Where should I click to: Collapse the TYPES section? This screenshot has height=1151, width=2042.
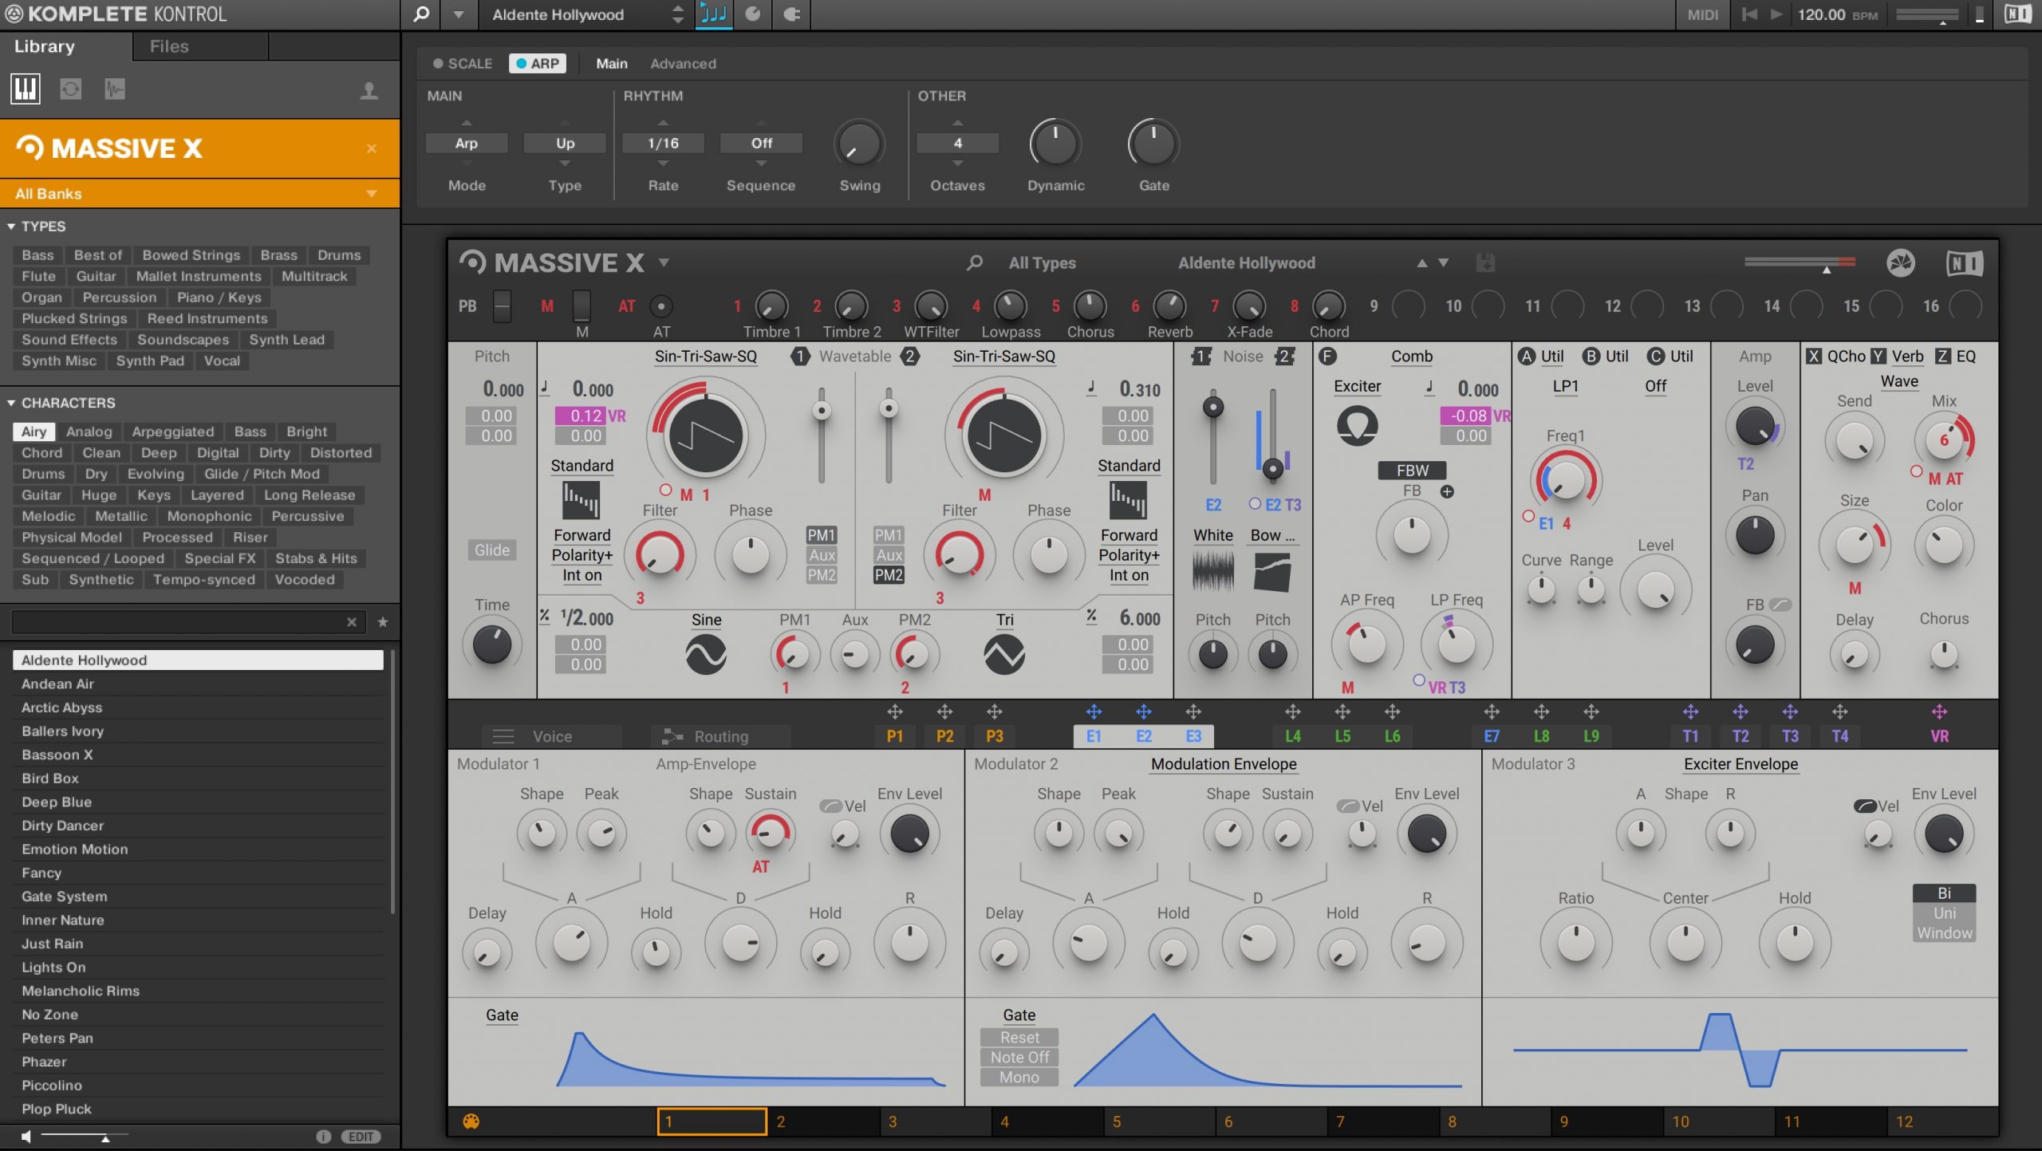pos(11,227)
